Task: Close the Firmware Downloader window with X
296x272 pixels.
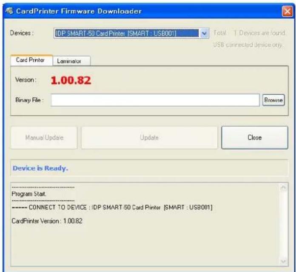Action: 287,11
